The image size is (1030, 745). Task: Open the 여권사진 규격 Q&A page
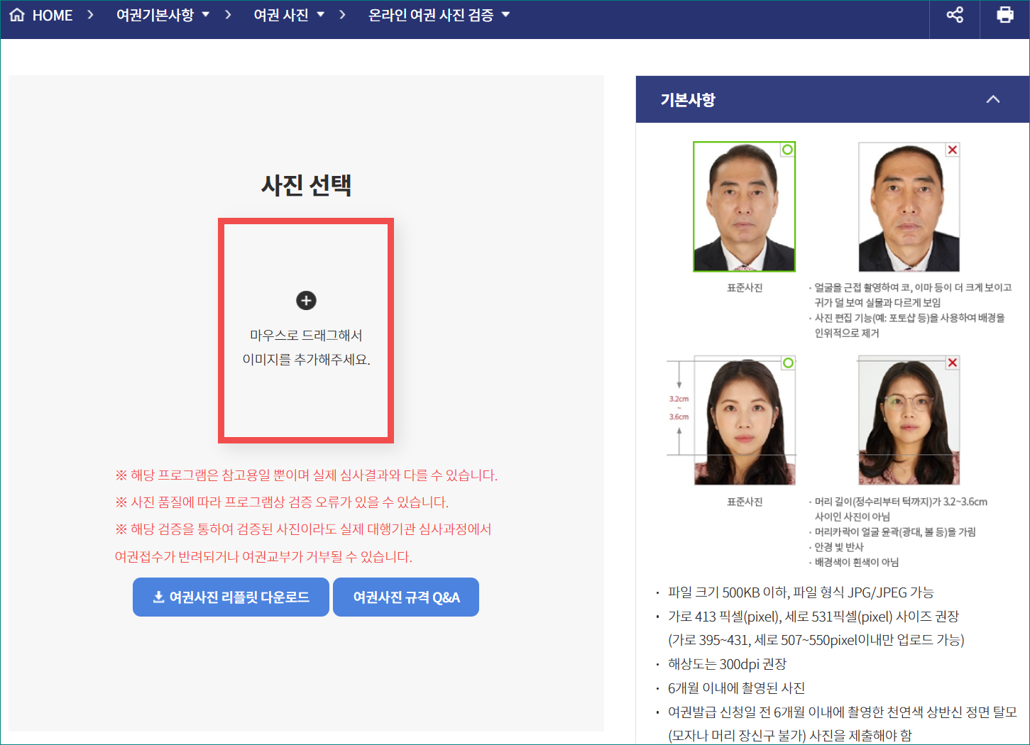[x=405, y=597]
